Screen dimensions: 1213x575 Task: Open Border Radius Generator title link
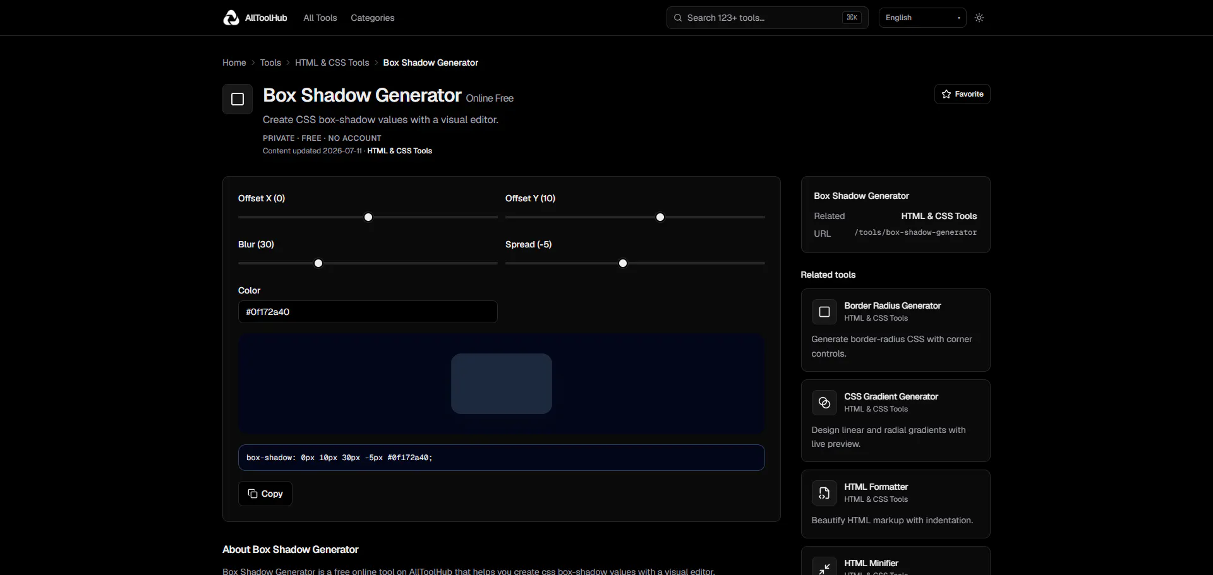pos(893,305)
